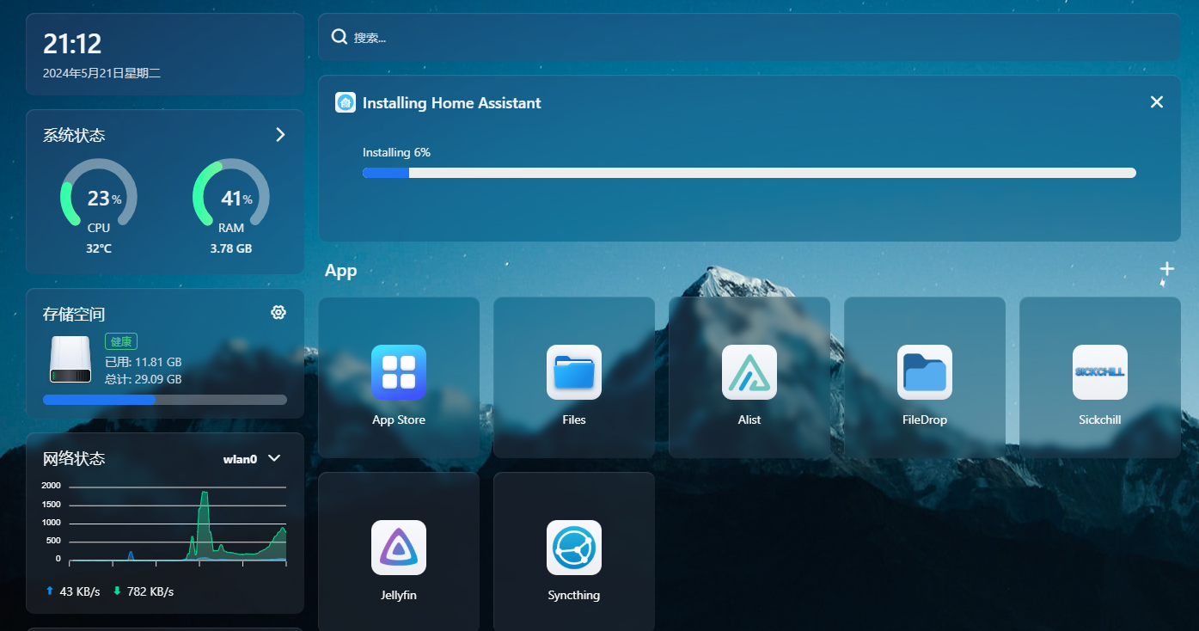Launch the FileDrop app
Image resolution: width=1199 pixels, height=631 pixels.
925,372
